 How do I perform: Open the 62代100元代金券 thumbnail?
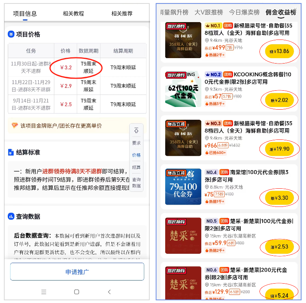pos(183,89)
